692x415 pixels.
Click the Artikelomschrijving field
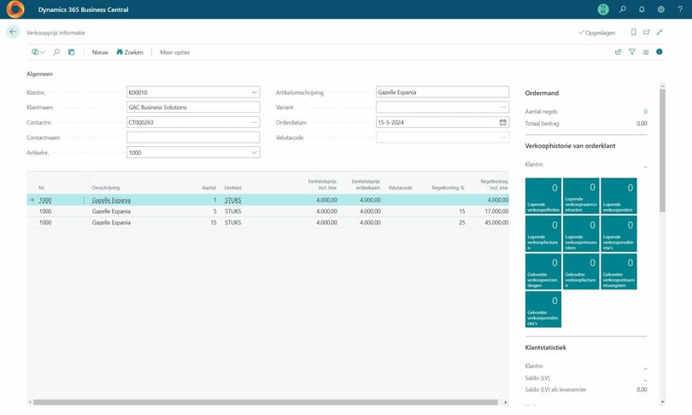point(443,92)
